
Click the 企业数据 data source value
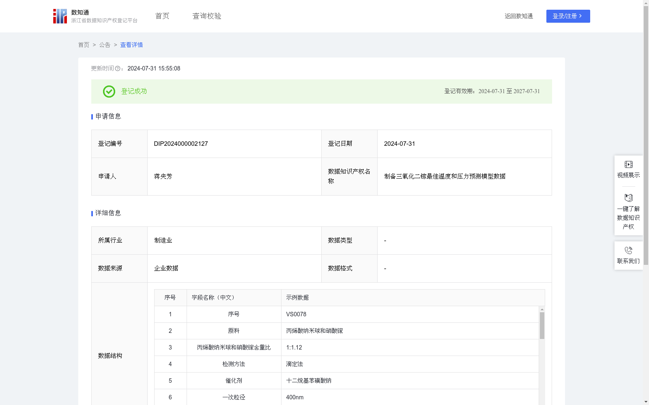166,269
